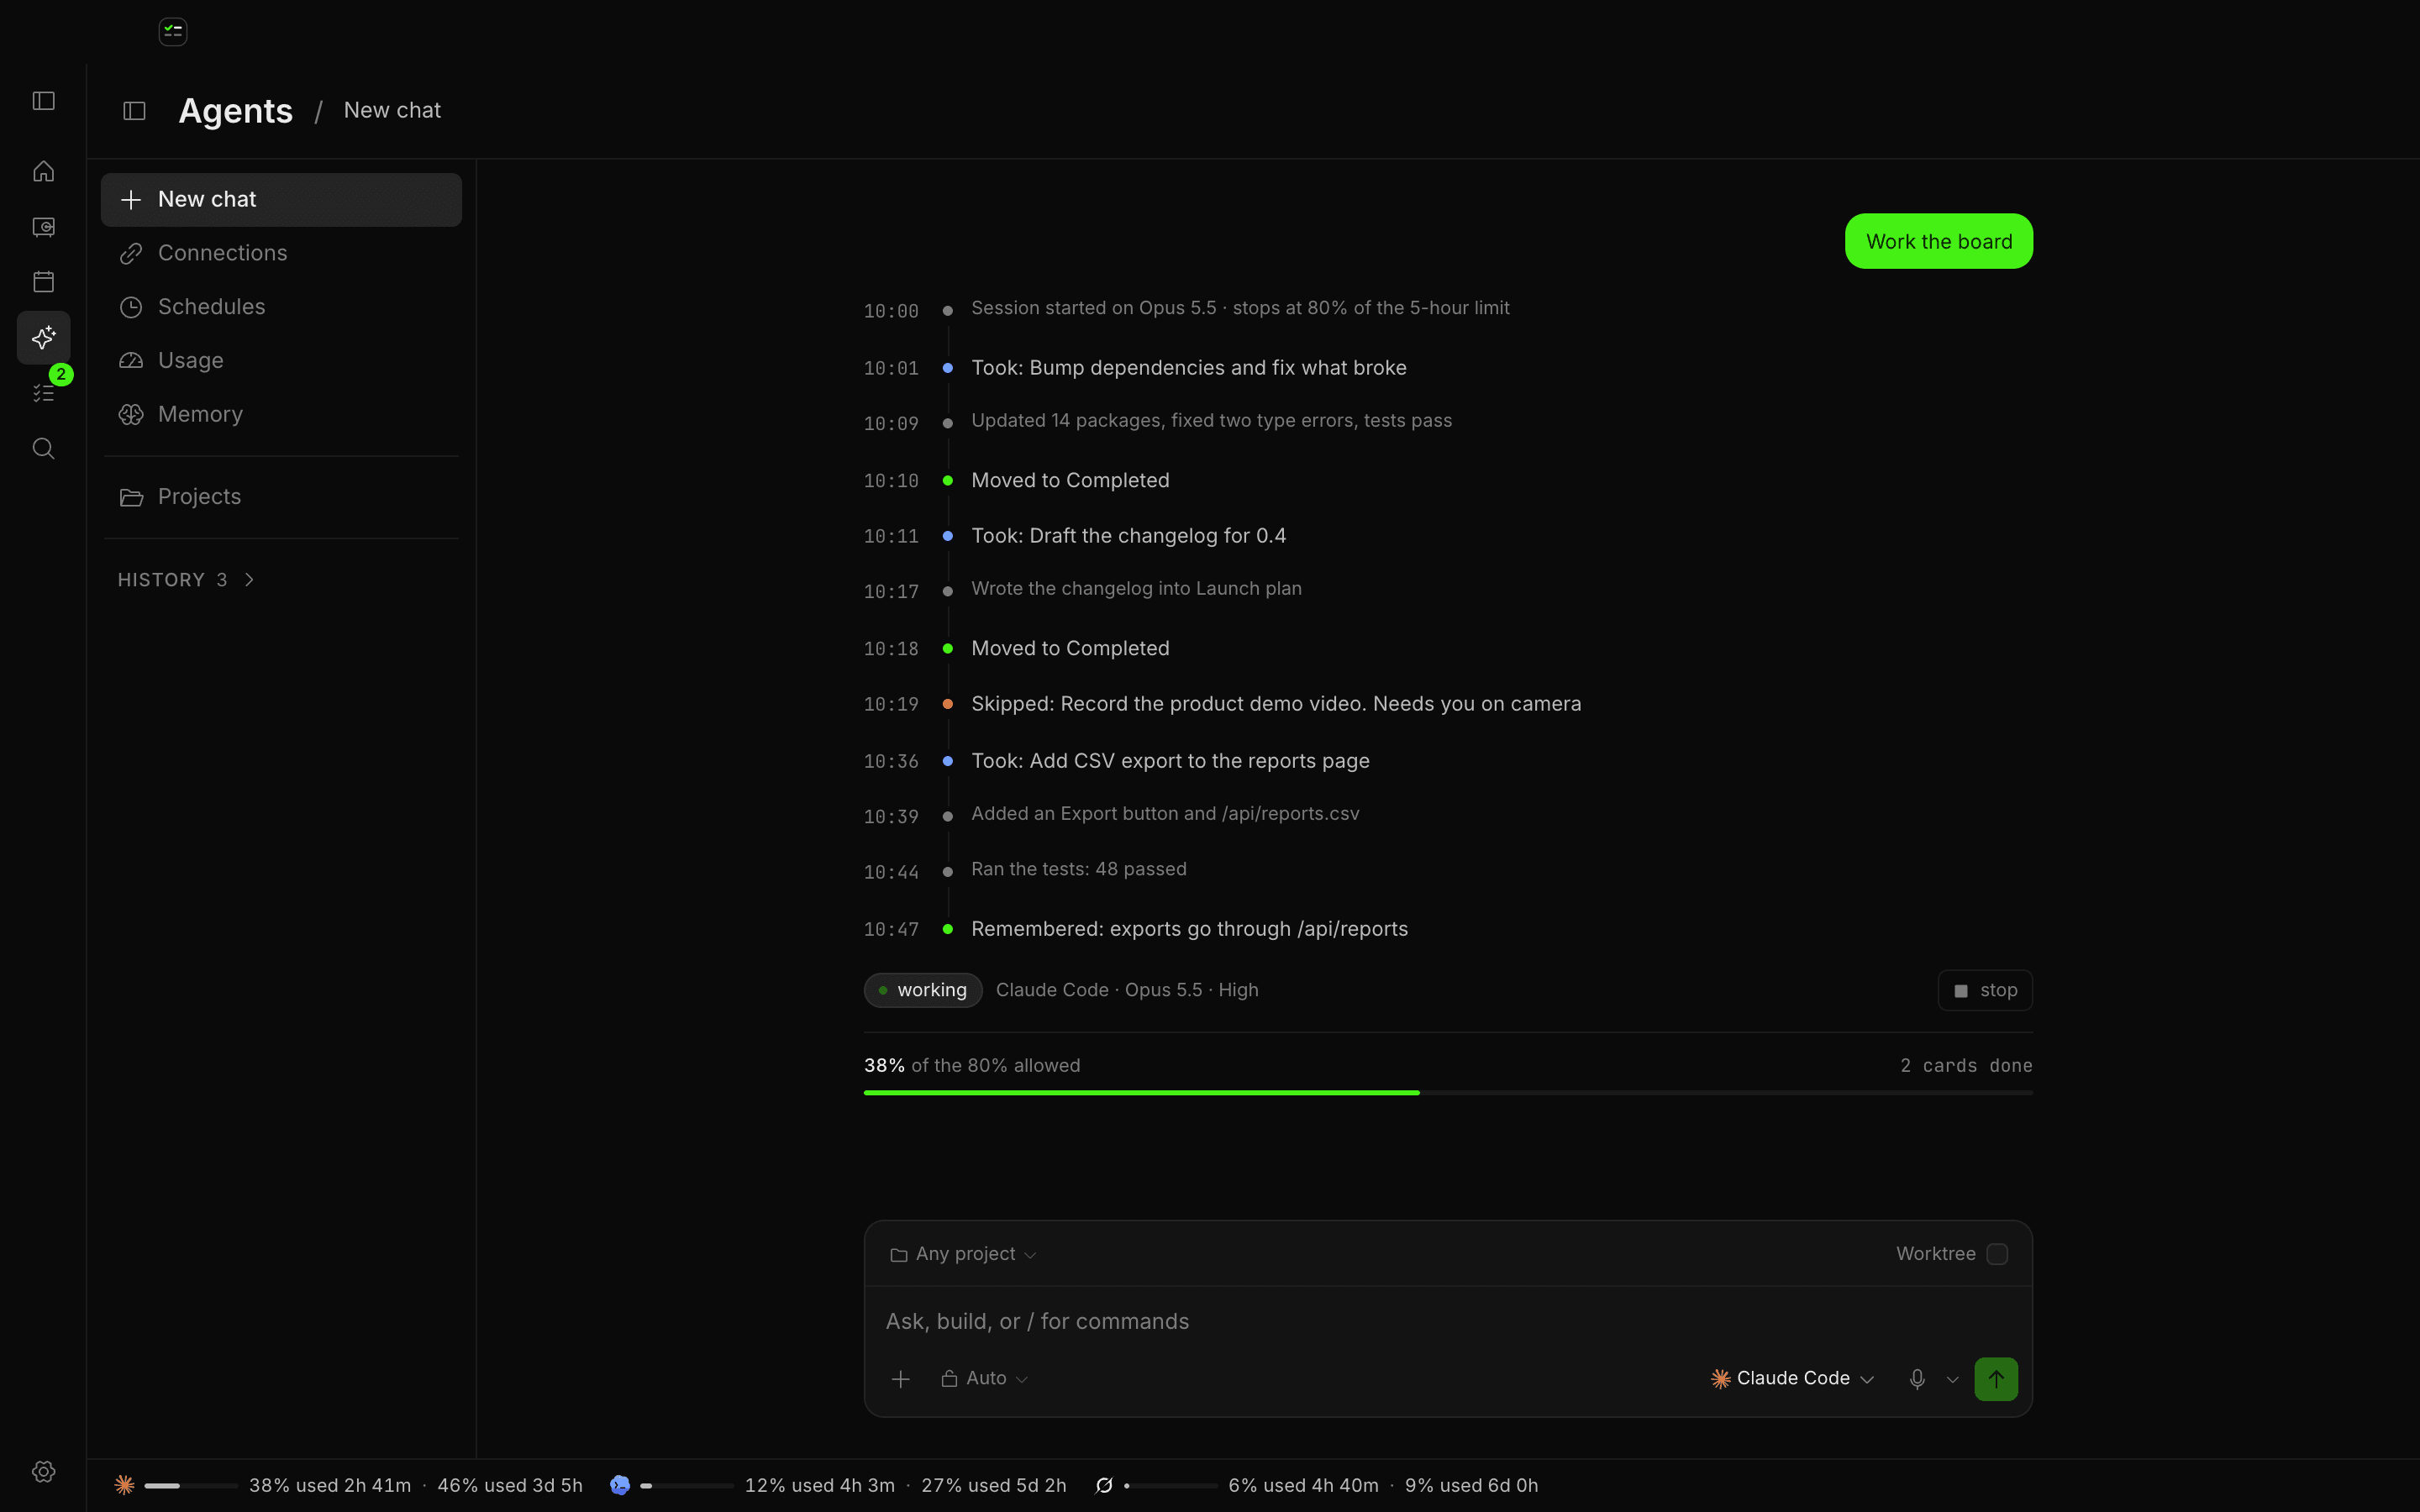Click the 38% of 80% allowed progress bar

pyautogui.click(x=1448, y=1093)
